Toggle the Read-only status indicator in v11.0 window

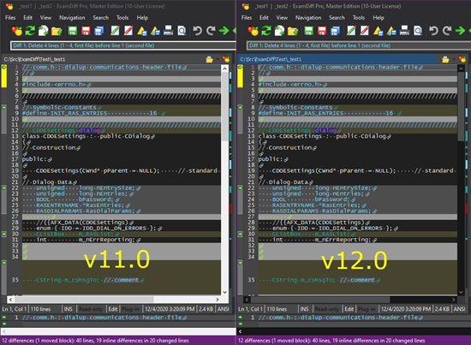91,309
